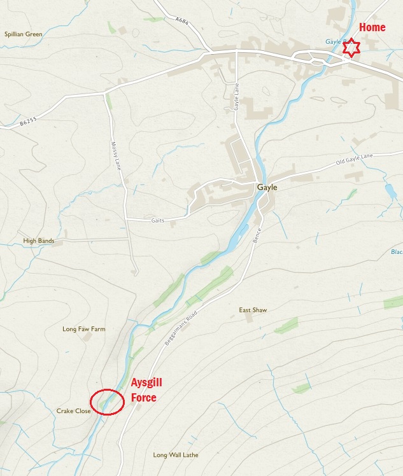Click the Aysgill Force red annotation text
The width and height of the screenshot is (403, 476).
[146, 390]
